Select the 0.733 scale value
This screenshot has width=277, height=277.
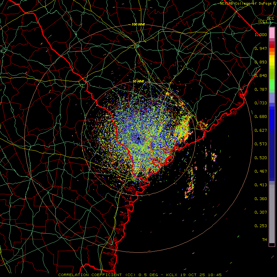pos(261,103)
